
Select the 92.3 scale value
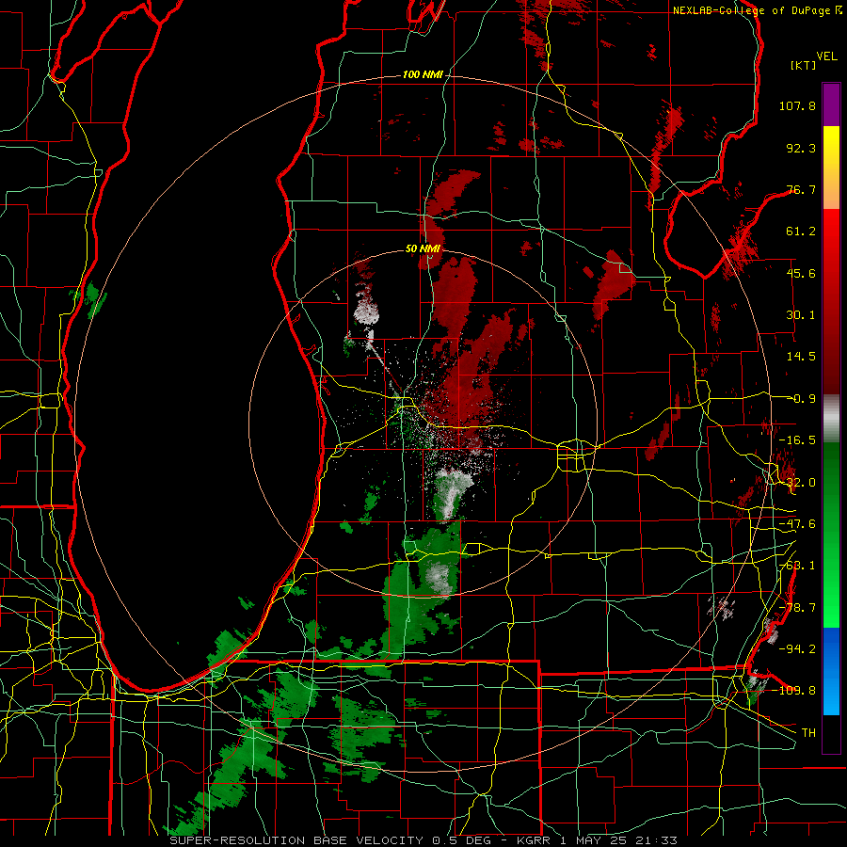(801, 148)
